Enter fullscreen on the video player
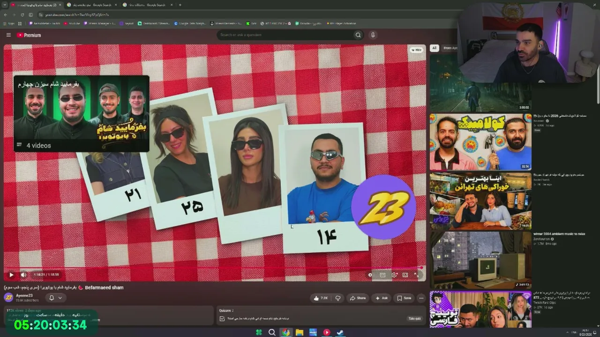 [x=416, y=275]
